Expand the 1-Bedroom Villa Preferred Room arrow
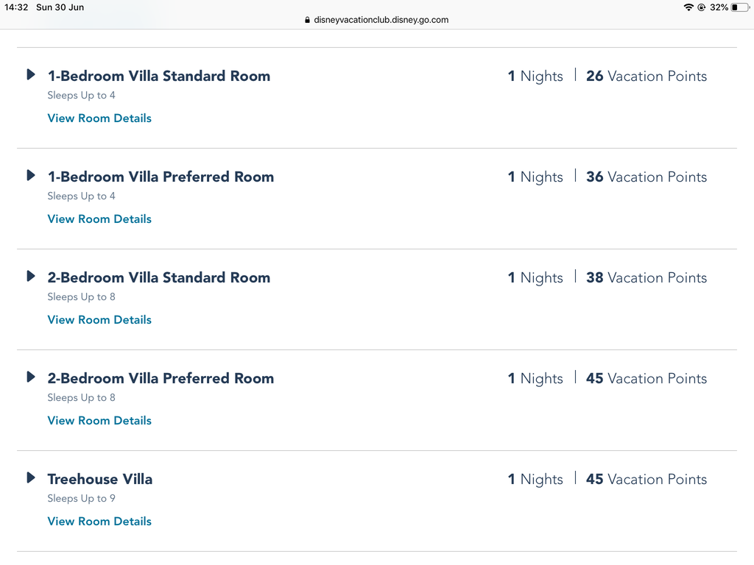 31,175
